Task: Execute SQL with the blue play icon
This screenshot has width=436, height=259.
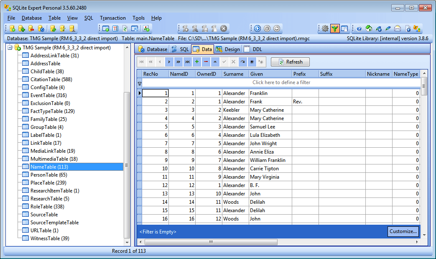Action: pyautogui.click(x=258, y=28)
